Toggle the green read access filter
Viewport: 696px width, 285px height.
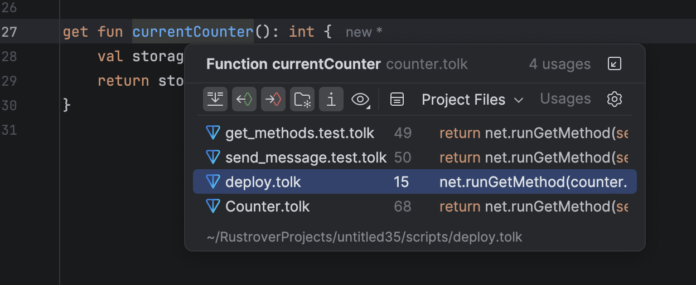[244, 100]
